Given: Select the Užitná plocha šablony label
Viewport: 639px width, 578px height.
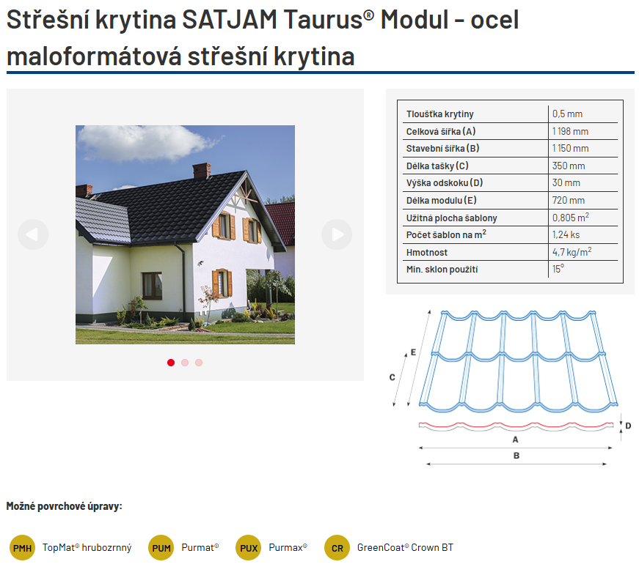Looking at the screenshot, I should tap(451, 218).
